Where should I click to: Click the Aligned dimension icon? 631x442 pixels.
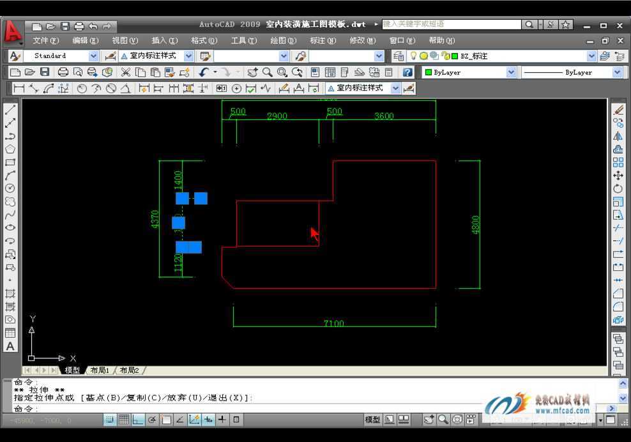point(34,88)
